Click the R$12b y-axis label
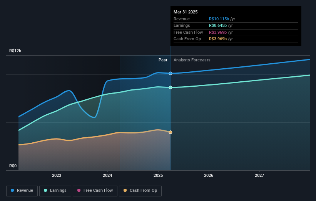This screenshot has height=201, width=316. (15, 51)
